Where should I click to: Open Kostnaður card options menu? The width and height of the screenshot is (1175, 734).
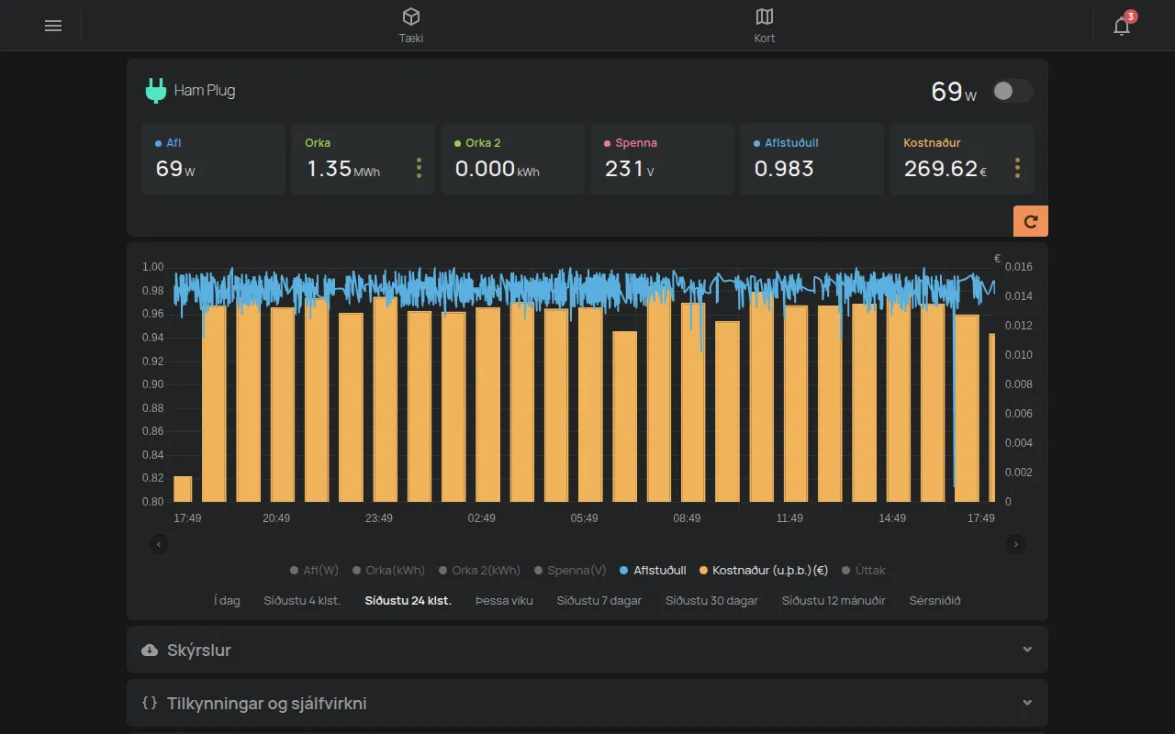tap(1017, 168)
